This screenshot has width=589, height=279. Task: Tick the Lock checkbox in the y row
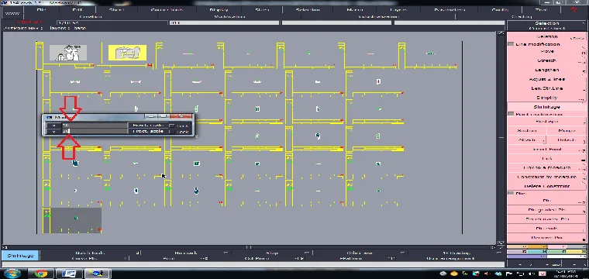pyautogui.click(x=172, y=132)
